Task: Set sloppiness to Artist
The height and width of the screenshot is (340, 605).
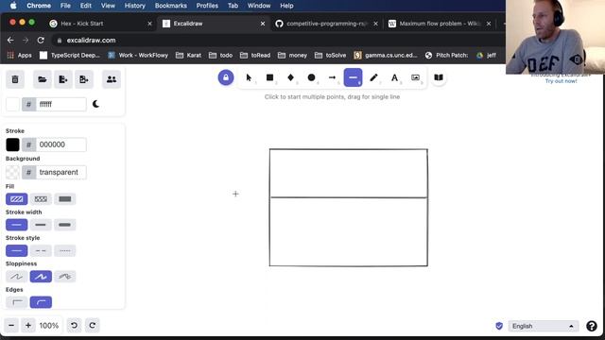Action: click(41, 277)
